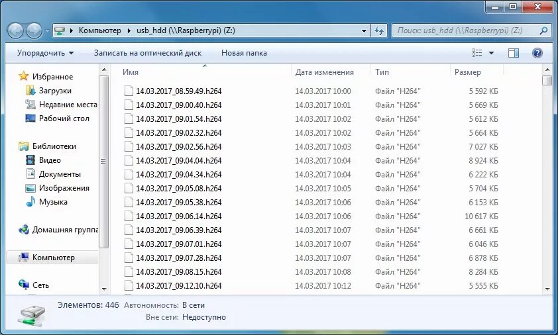Open Документы library
This screenshot has width=558, height=335.
tap(60, 174)
